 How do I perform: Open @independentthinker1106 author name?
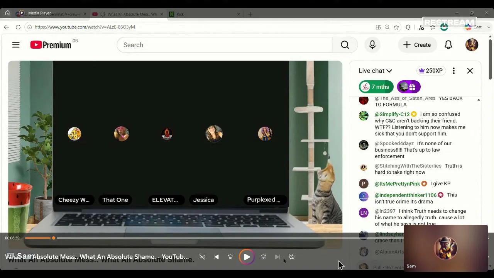[406, 195]
